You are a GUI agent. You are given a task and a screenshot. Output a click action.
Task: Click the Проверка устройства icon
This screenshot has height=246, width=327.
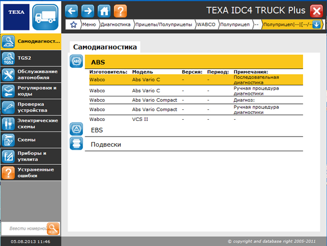8,108
